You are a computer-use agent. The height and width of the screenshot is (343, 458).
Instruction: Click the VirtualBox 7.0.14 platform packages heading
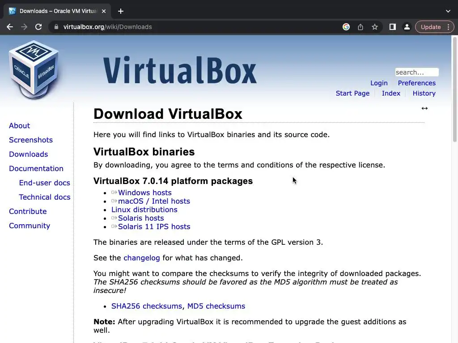click(173, 181)
